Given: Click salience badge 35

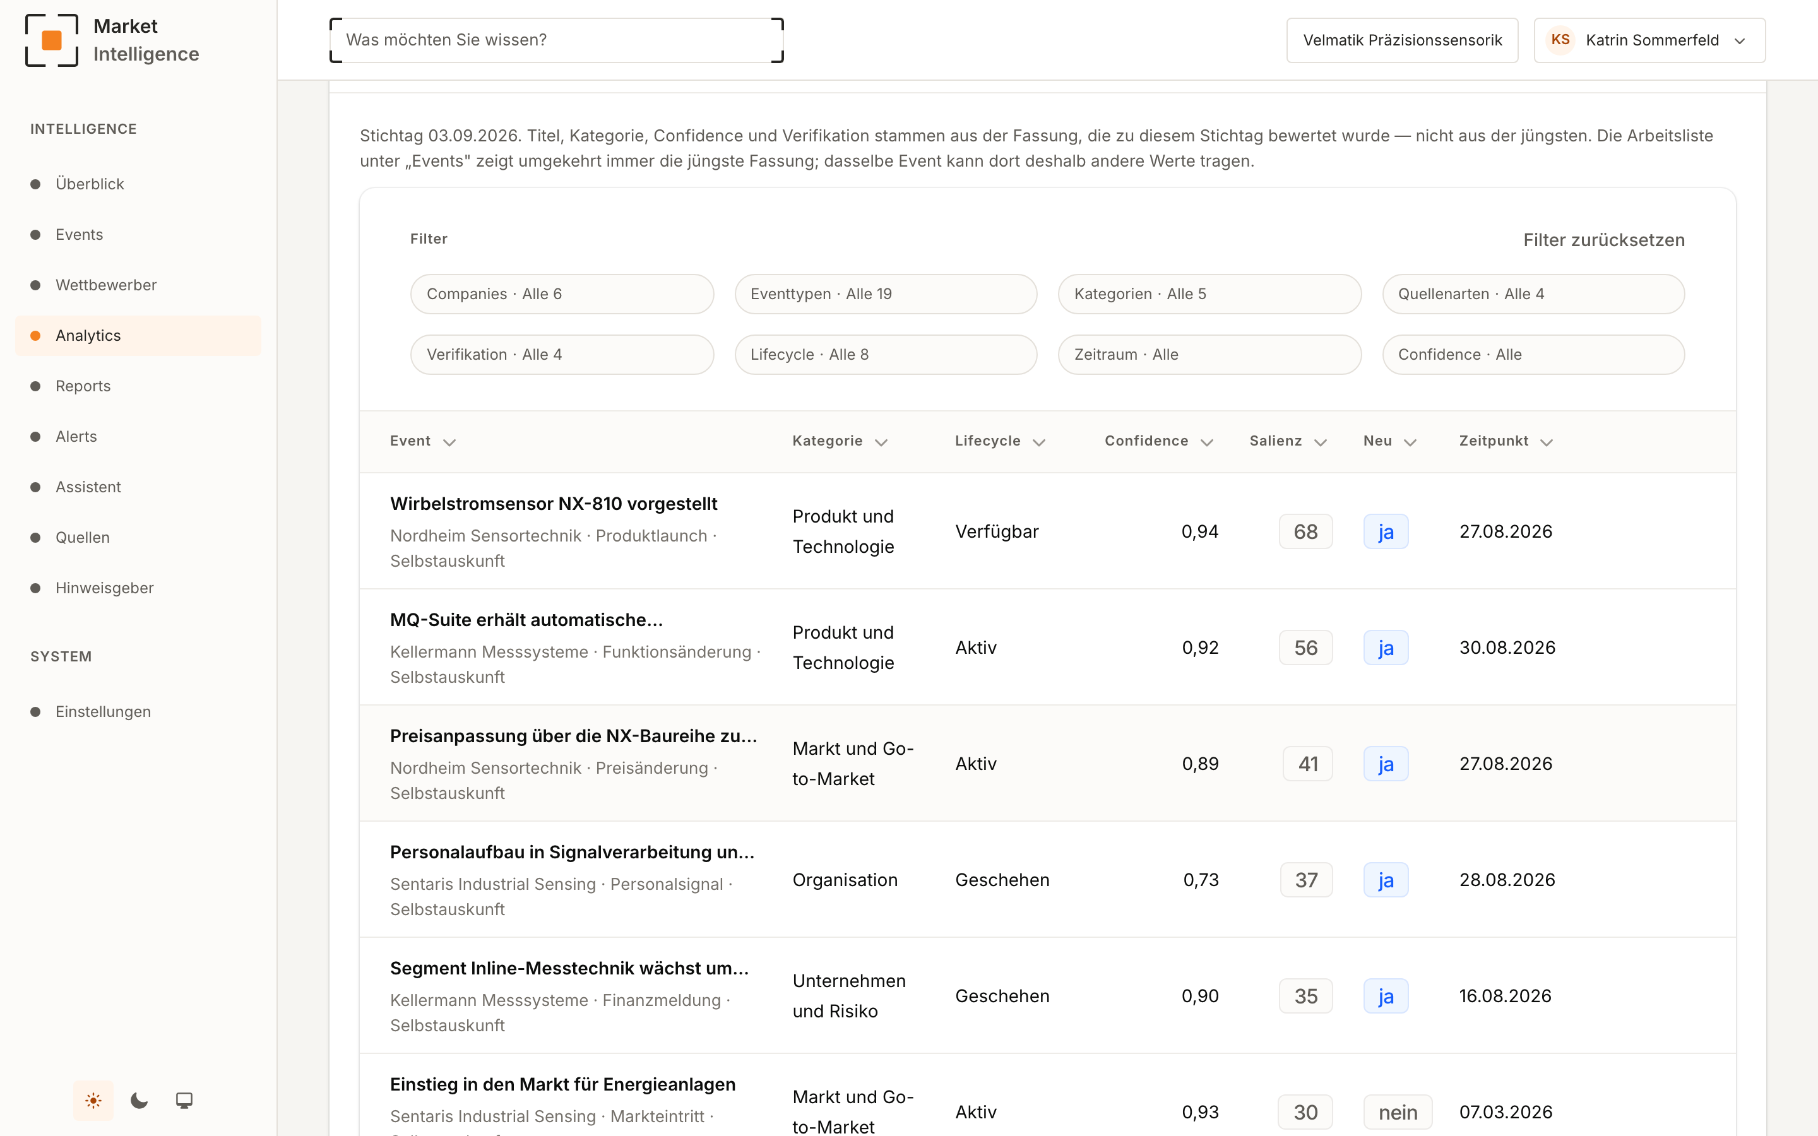Looking at the screenshot, I should (x=1305, y=997).
